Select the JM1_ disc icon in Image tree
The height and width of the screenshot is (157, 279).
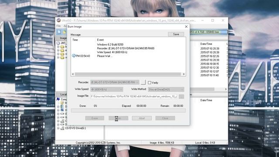(58, 43)
